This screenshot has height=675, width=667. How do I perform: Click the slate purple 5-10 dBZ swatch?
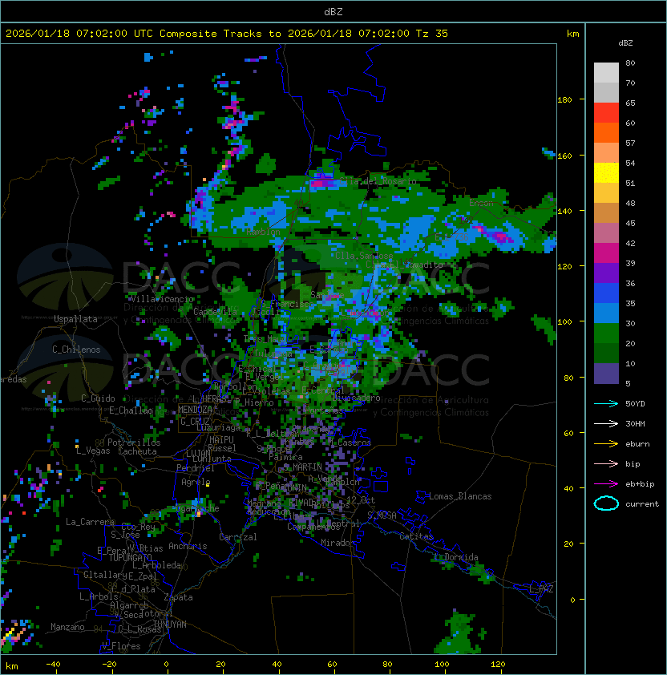[x=606, y=374]
